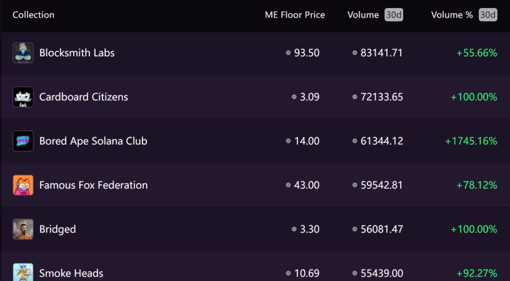Select the +92.27% volume change
This screenshot has height=281, width=510.
(x=477, y=274)
